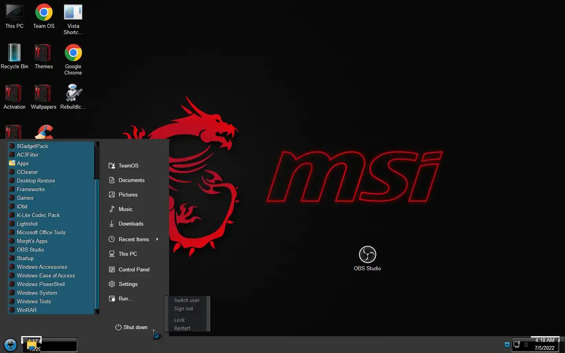Select Lock option
Image resolution: width=565 pixels, height=353 pixels.
click(x=179, y=320)
